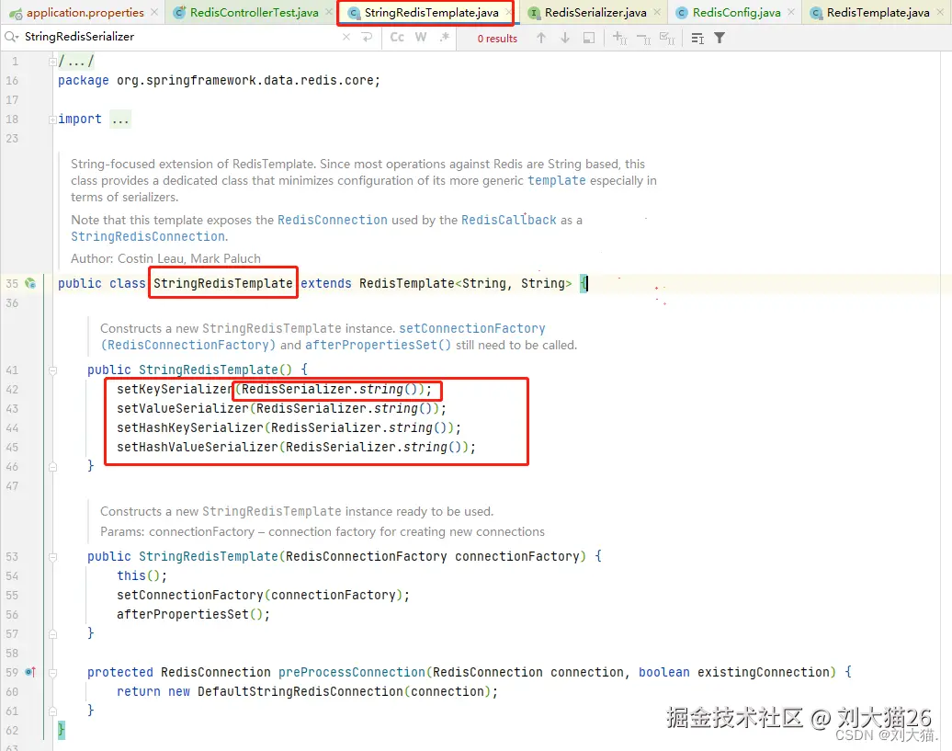Open the RedisConnection doc link
This screenshot has height=751, width=952.
tap(332, 220)
